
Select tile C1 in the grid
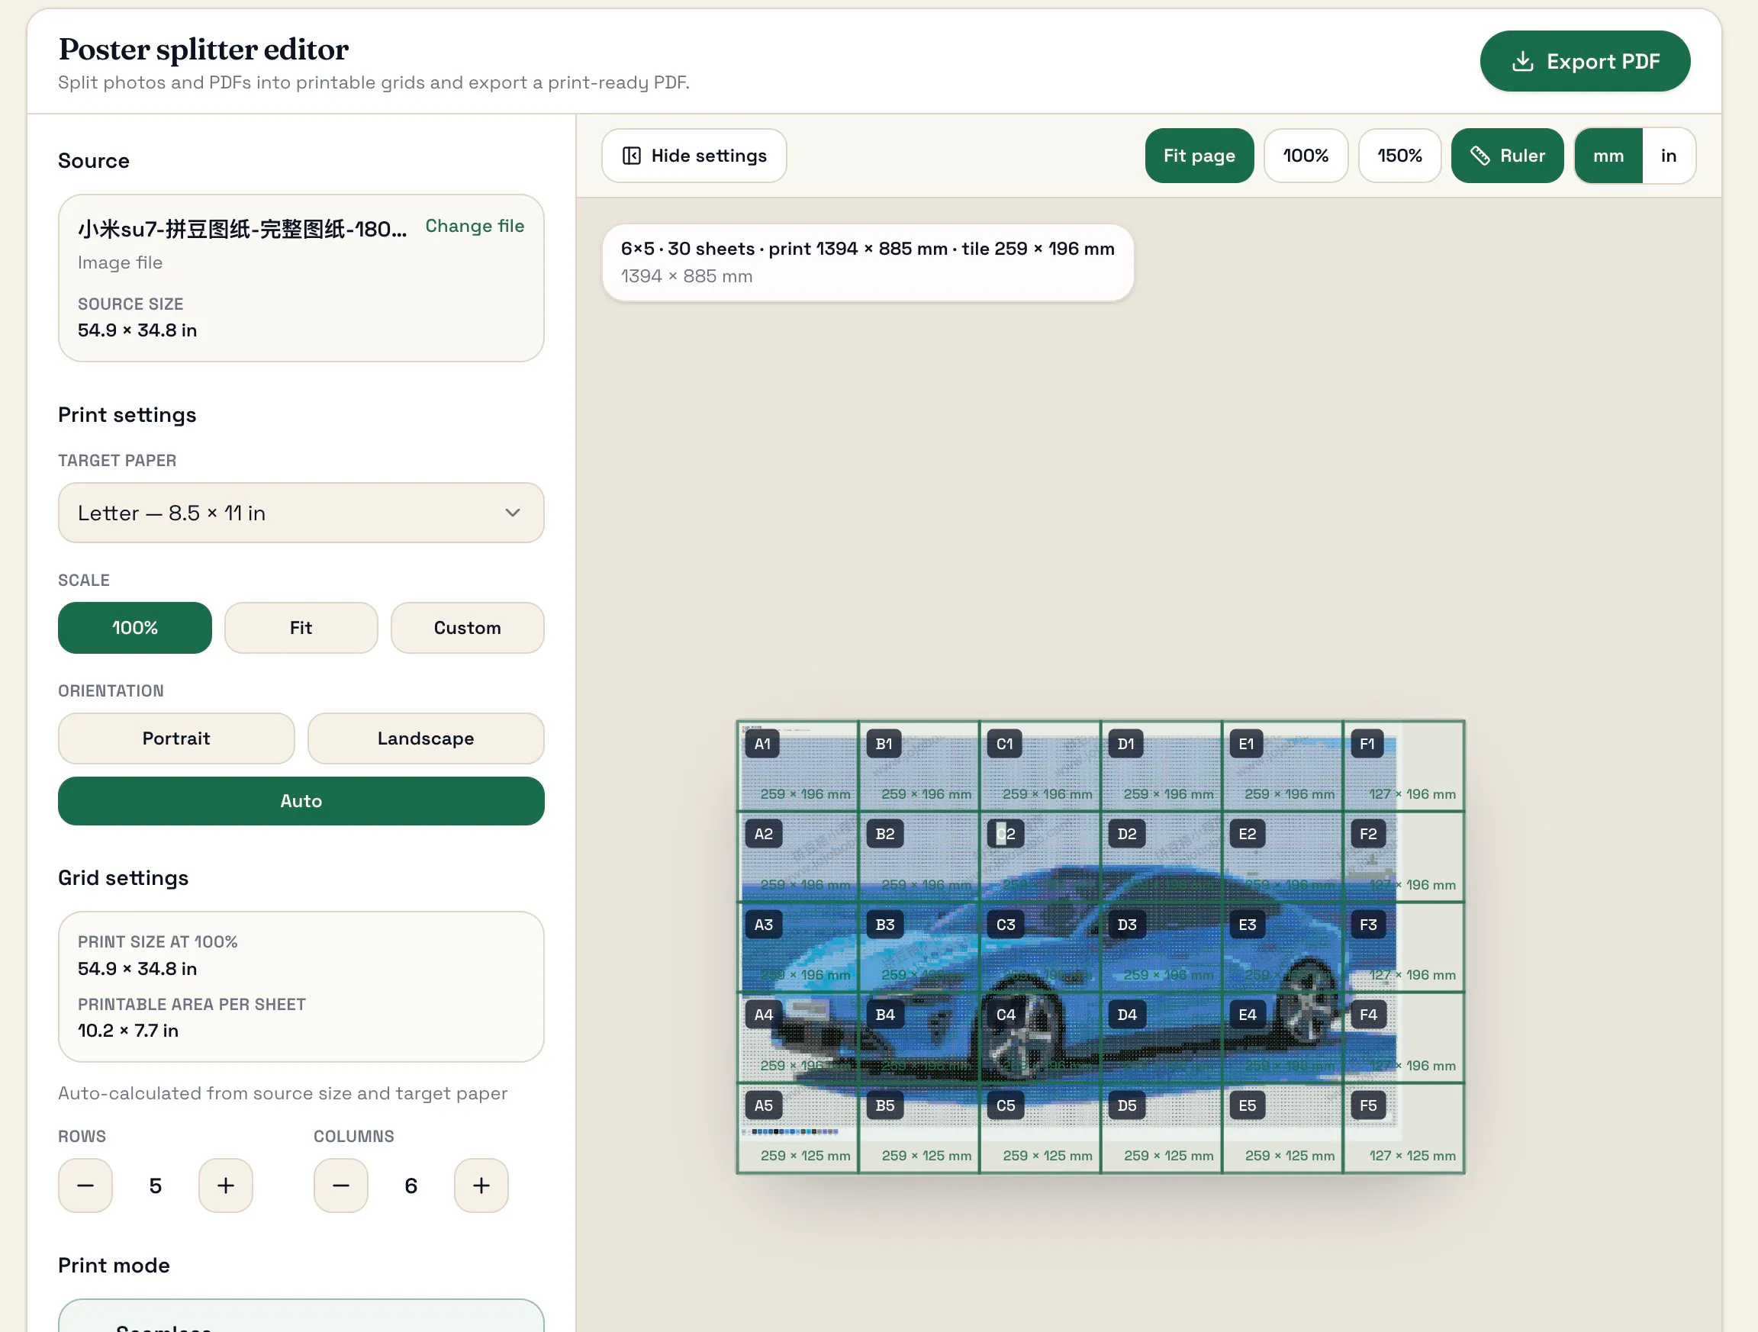pyautogui.click(x=1040, y=766)
